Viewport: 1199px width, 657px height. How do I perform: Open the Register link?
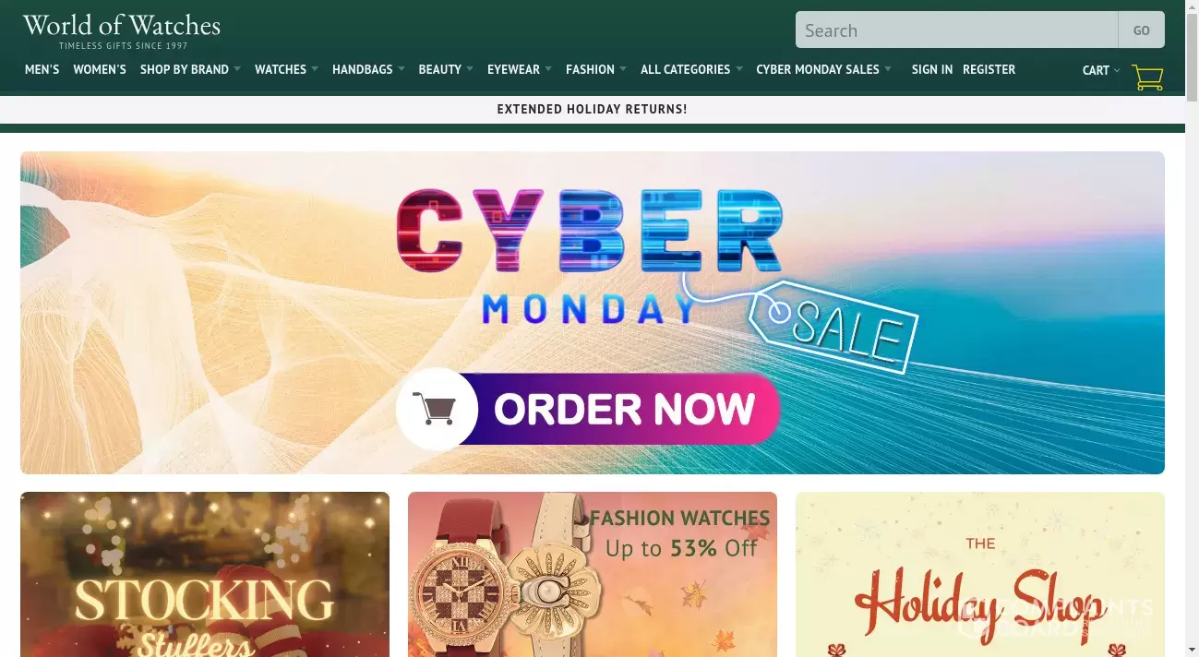click(989, 69)
